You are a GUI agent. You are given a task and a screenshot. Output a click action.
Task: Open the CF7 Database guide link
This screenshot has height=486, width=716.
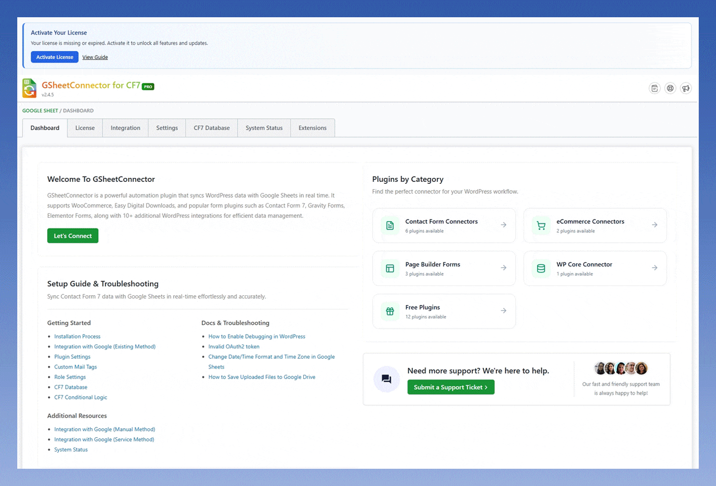pyautogui.click(x=71, y=387)
